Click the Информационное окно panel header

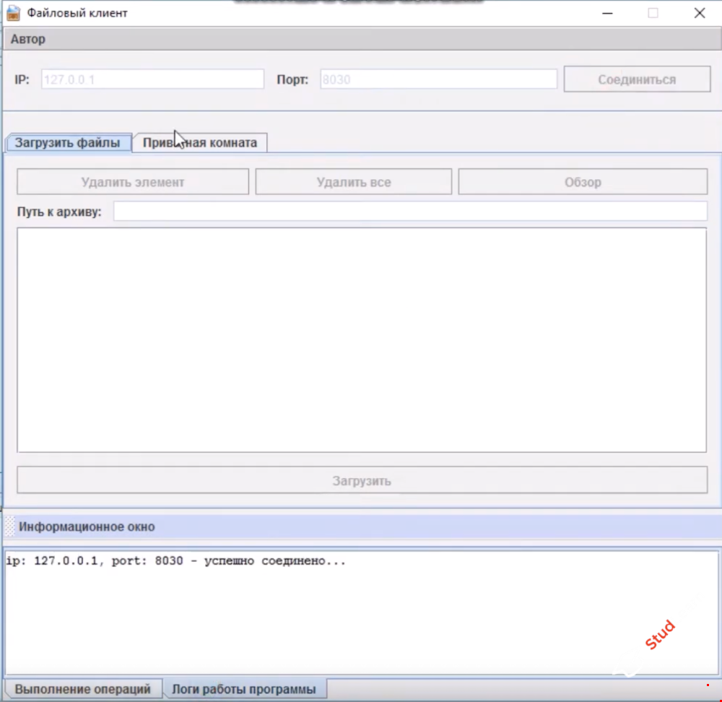pos(361,526)
